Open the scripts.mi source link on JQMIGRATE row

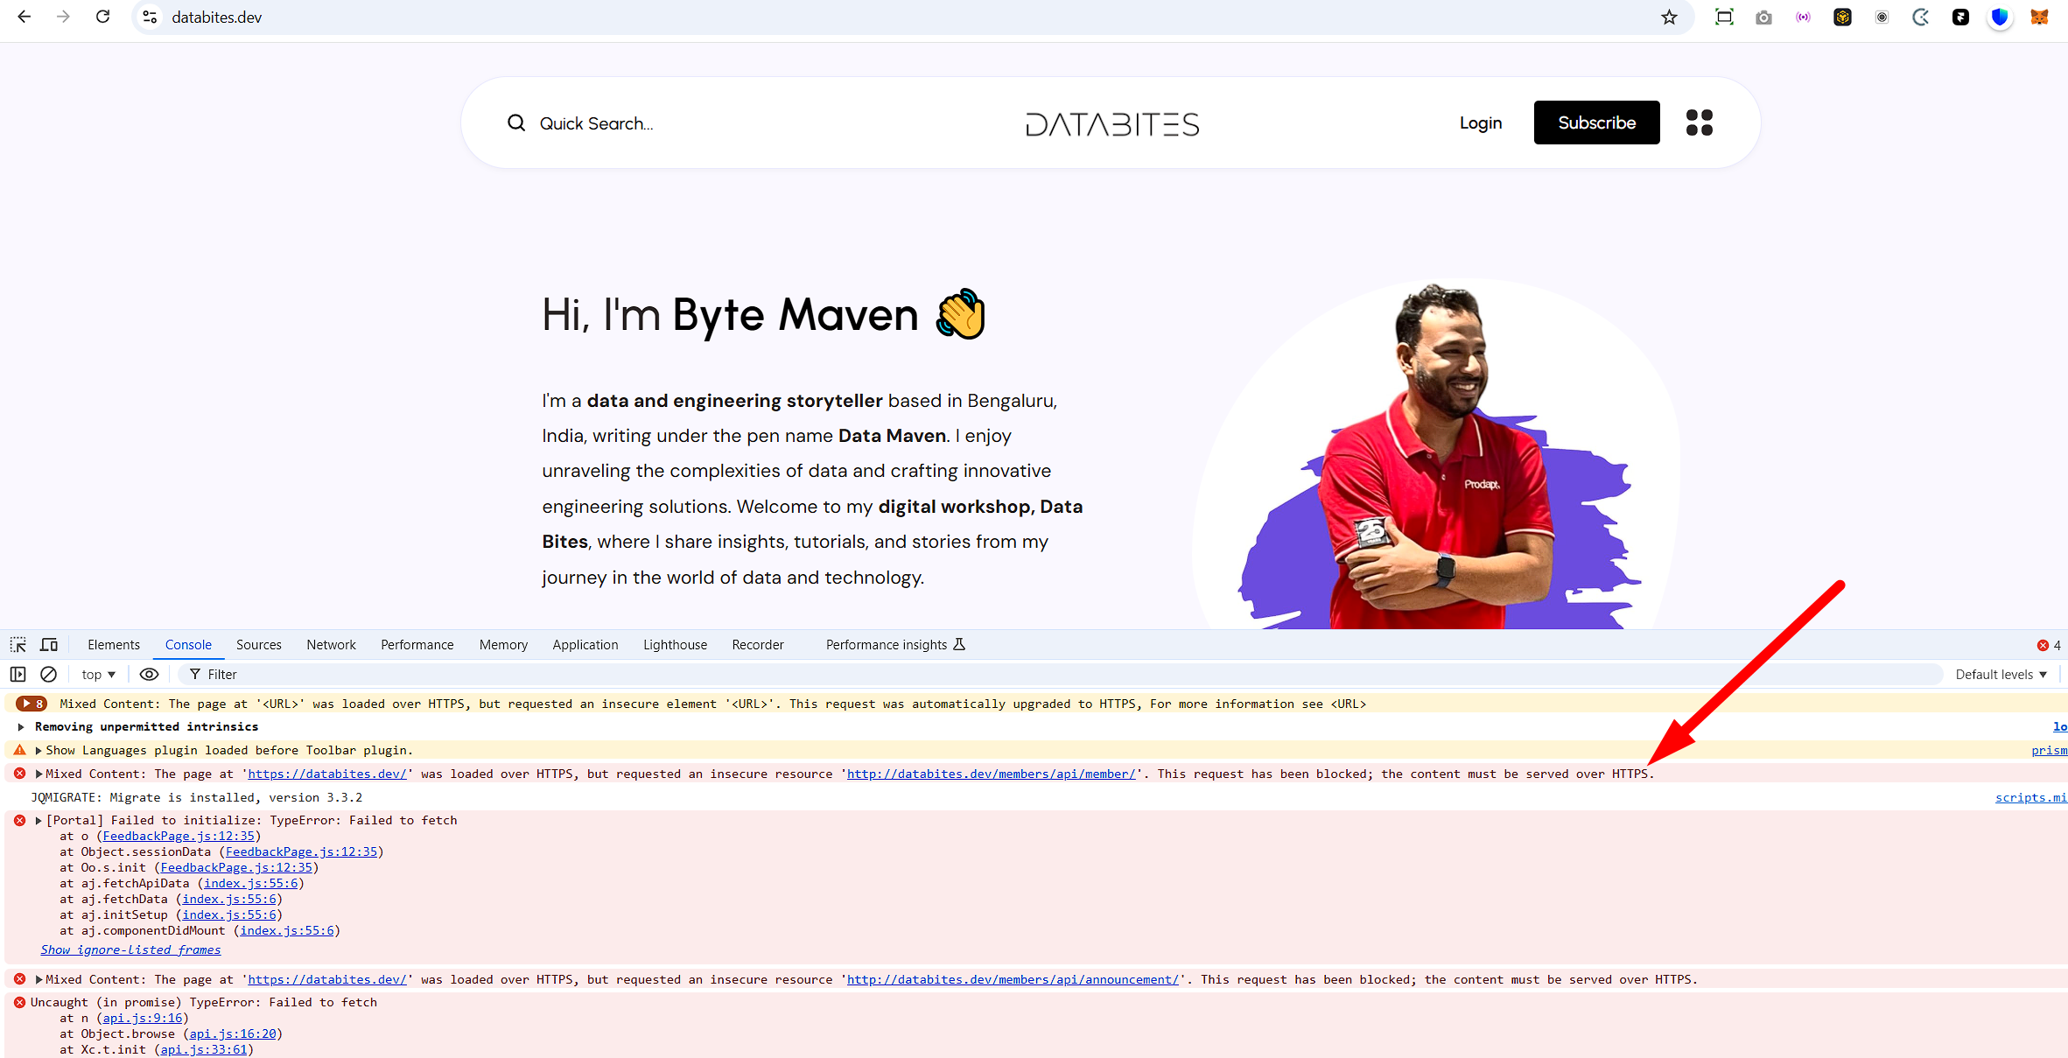[2030, 798]
